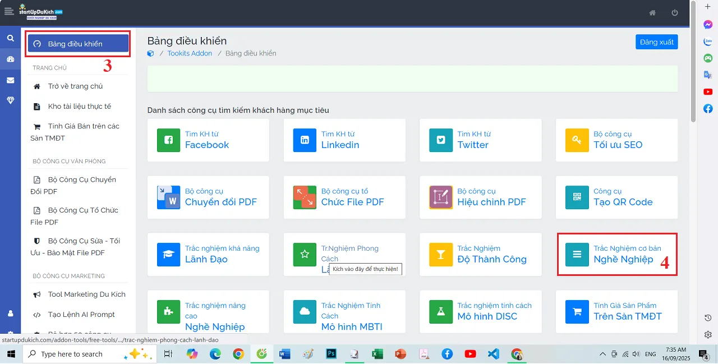Open Chuyển đổi PDF tool card
This screenshot has width=718, height=364.
coord(208,197)
